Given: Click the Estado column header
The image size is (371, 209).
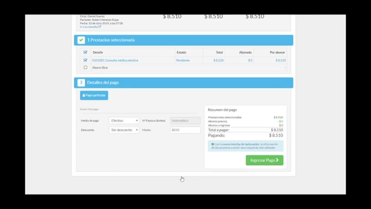Looking at the screenshot, I should coord(181,53).
